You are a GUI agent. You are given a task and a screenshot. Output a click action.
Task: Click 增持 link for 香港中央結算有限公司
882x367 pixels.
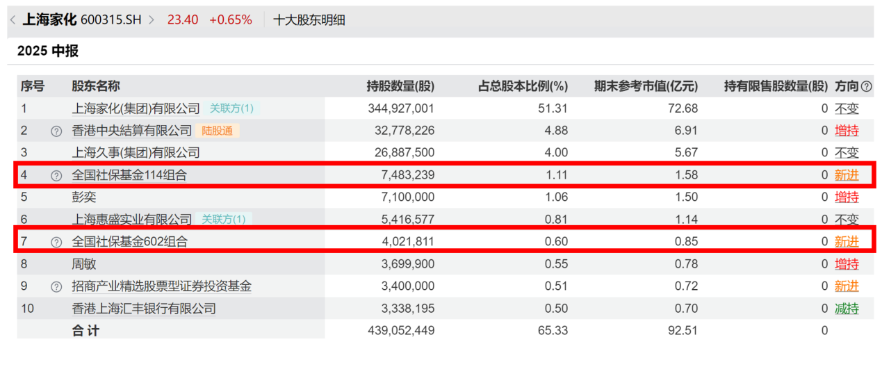pyautogui.click(x=847, y=131)
